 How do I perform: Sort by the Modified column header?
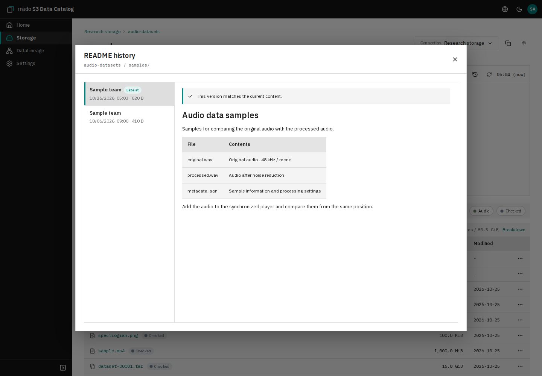(x=483, y=244)
